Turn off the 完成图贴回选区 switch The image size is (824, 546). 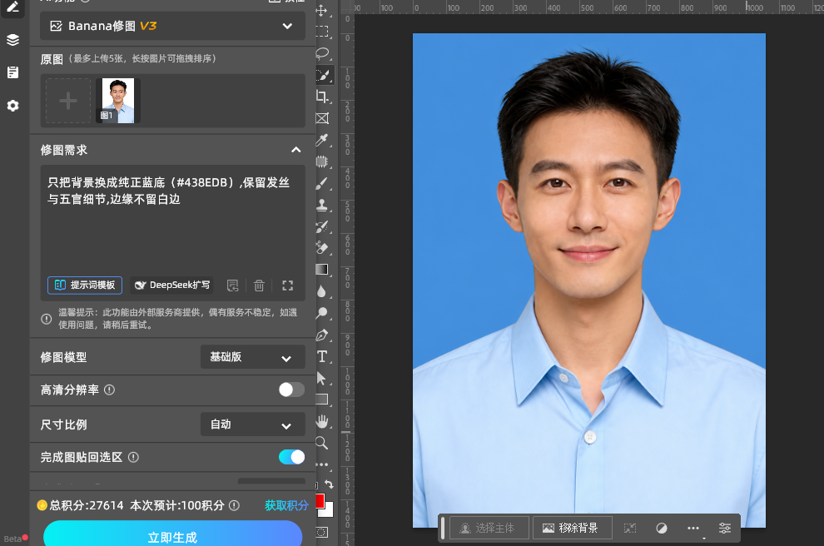coord(291,457)
